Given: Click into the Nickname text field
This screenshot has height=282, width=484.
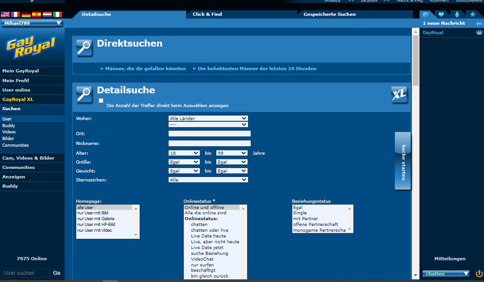Looking at the screenshot, I should point(209,143).
